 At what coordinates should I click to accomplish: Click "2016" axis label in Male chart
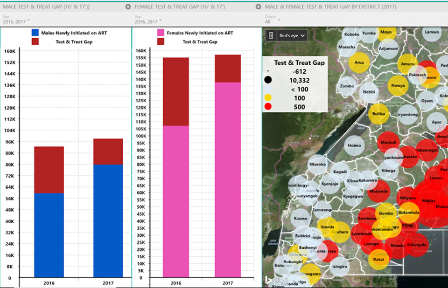click(49, 283)
